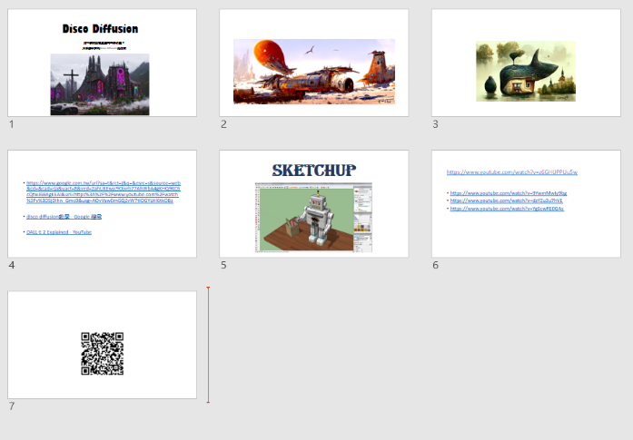
Task: Click slide number 3 label
Action: pos(435,124)
